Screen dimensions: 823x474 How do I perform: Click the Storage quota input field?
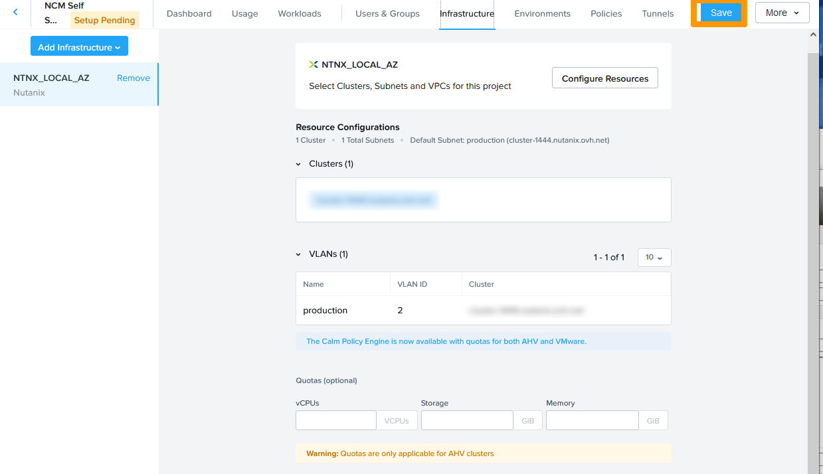click(x=466, y=420)
